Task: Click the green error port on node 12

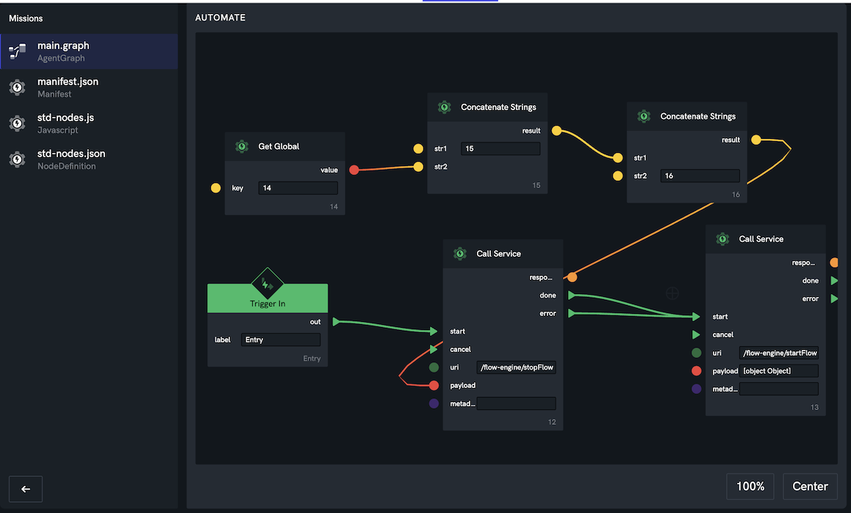Action: (x=572, y=313)
